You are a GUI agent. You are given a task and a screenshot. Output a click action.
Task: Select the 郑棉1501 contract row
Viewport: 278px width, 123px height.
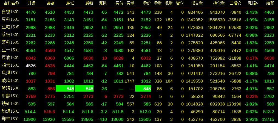click(x=139, y=119)
